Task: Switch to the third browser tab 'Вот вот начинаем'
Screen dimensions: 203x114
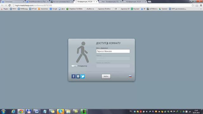Action: (62, 2)
